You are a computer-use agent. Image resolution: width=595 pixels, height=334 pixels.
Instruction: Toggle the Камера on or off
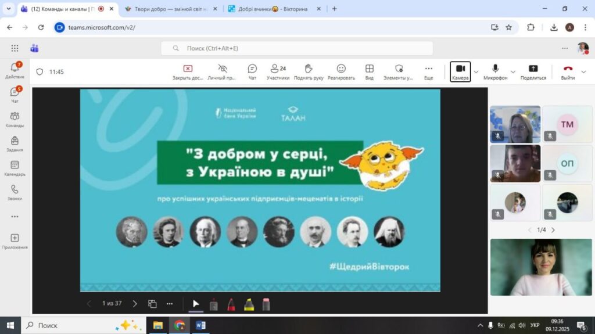tap(460, 71)
